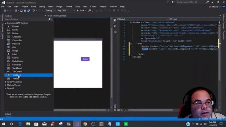Open Microsoft Edge from the taskbar
The width and height of the screenshot is (226, 127).
20,124
